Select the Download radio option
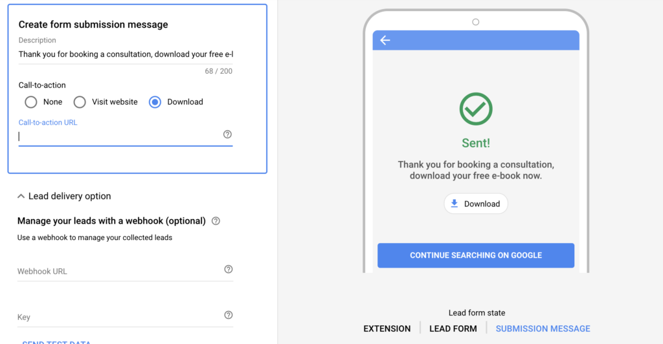 [x=155, y=102]
